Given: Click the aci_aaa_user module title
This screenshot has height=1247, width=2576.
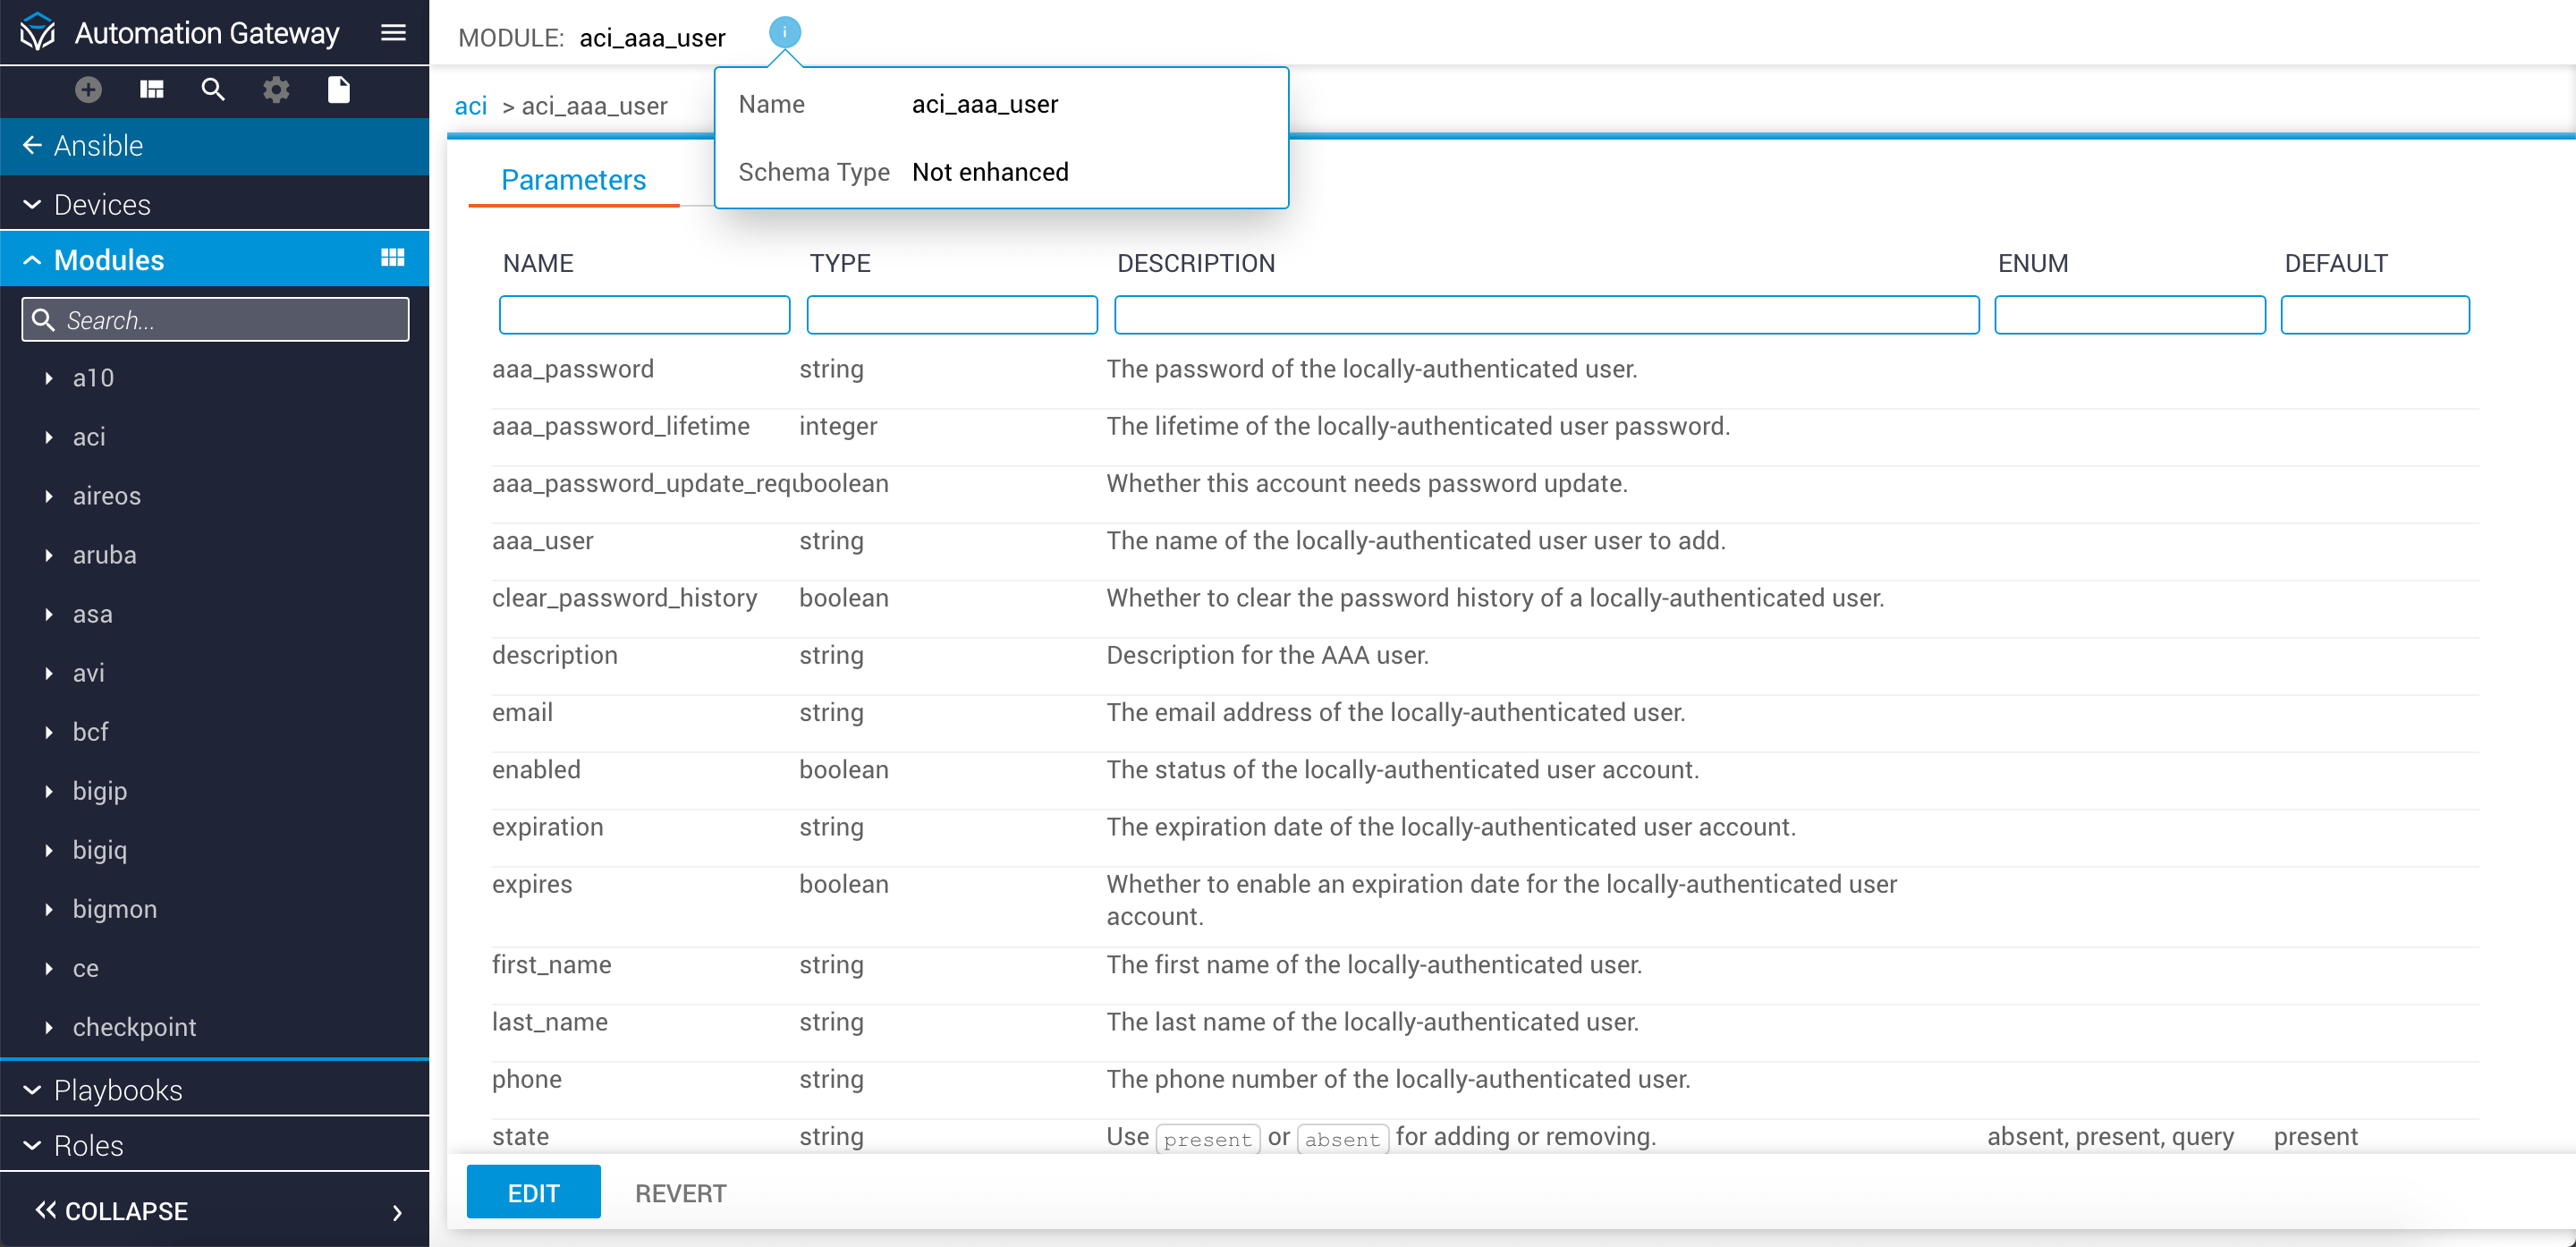Looking at the screenshot, I should click(x=652, y=38).
